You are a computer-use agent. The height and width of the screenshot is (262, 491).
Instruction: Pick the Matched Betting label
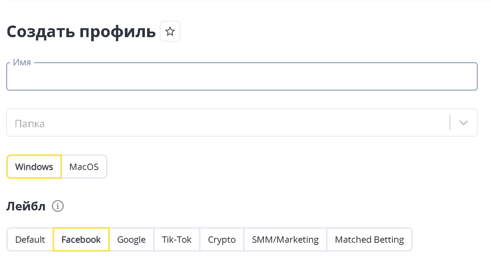369,239
